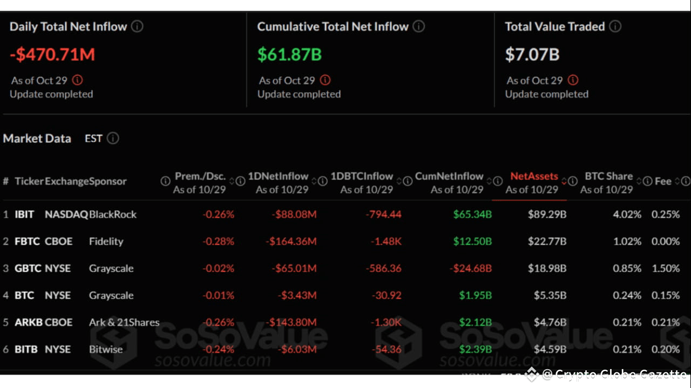This screenshot has height=388, width=691.
Task: Click red info icon under Cumulative Total Net Inflow
Action: (325, 80)
